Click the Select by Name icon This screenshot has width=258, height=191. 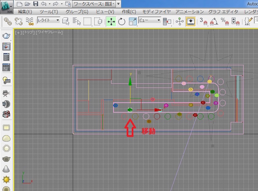point(76,21)
